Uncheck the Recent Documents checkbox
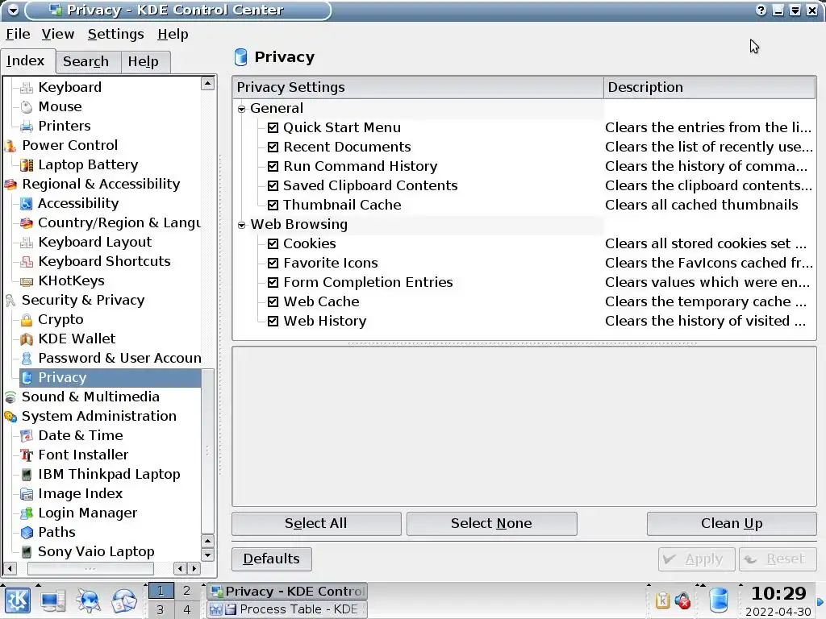 pyautogui.click(x=273, y=147)
